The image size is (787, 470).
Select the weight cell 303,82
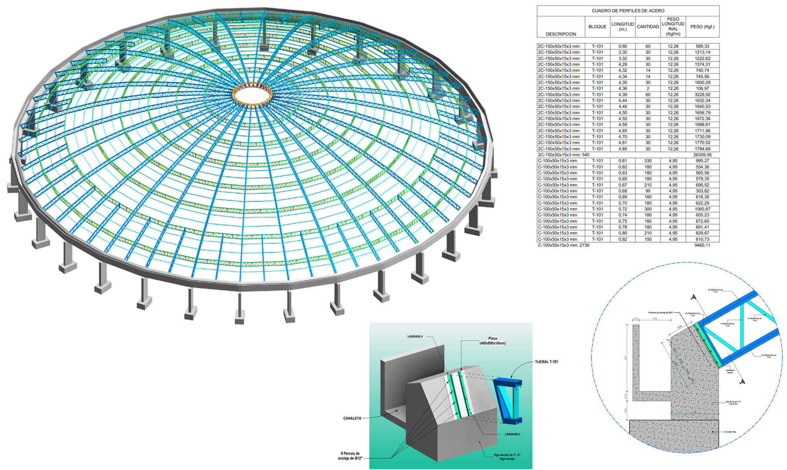click(702, 191)
